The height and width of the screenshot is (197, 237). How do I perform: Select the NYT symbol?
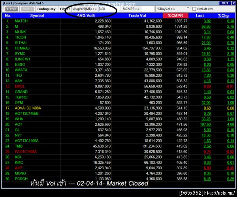click(x=18, y=136)
